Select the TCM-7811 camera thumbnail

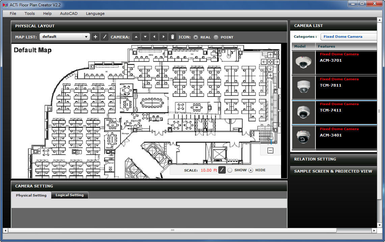pos(303,88)
